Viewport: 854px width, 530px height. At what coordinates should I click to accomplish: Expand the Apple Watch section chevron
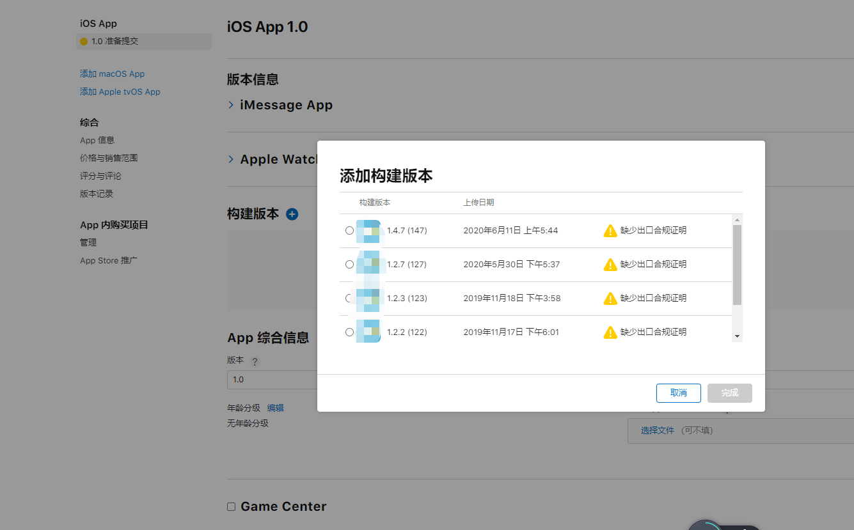tap(231, 159)
